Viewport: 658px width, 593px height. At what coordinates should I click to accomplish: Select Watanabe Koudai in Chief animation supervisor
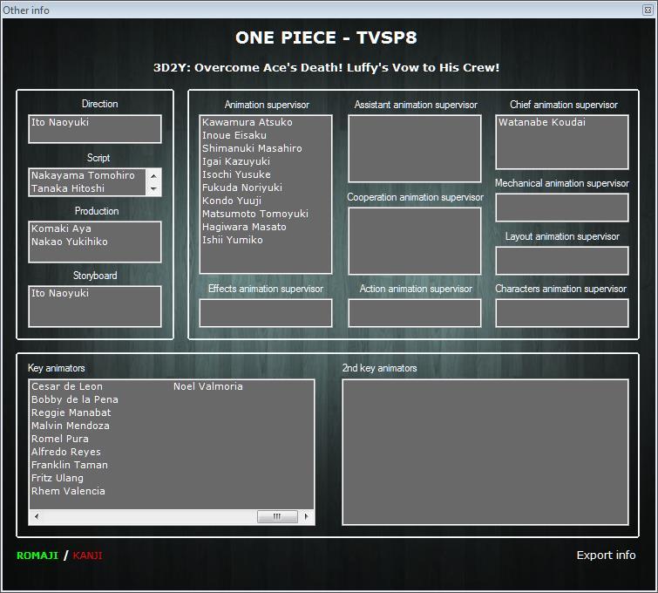tap(542, 122)
